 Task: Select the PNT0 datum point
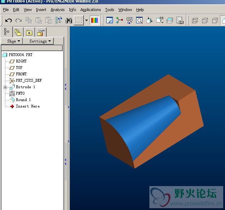[x=20, y=93]
